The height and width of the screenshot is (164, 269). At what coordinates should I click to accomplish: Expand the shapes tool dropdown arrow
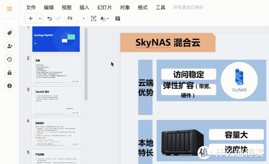pyautogui.click(x=108, y=19)
